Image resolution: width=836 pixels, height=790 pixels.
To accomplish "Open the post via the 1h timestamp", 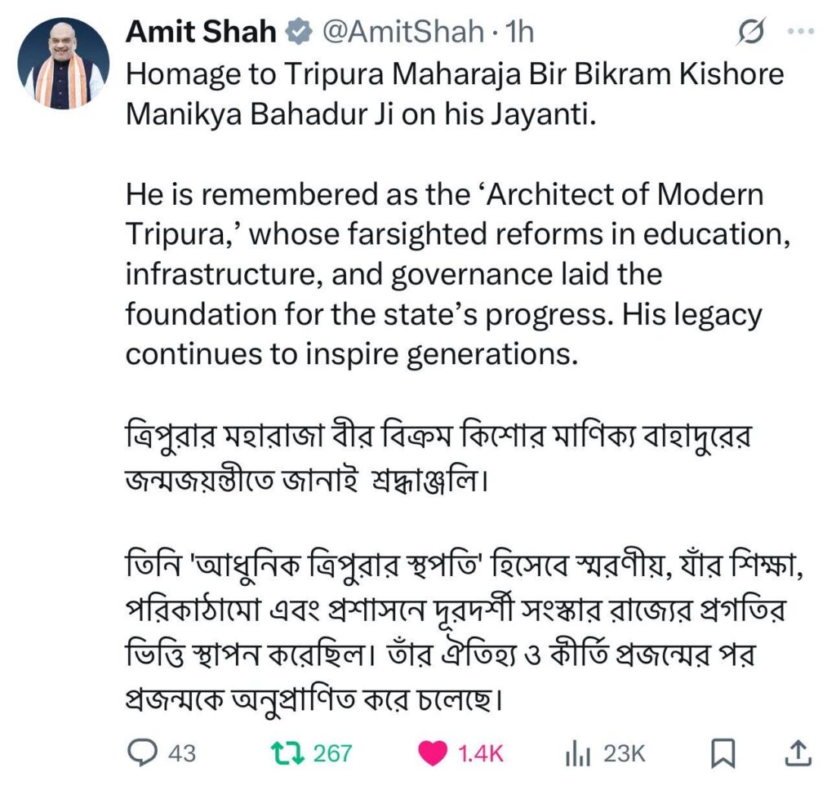I will click(519, 32).
